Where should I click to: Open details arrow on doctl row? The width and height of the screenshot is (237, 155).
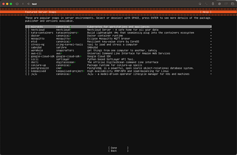211,62
